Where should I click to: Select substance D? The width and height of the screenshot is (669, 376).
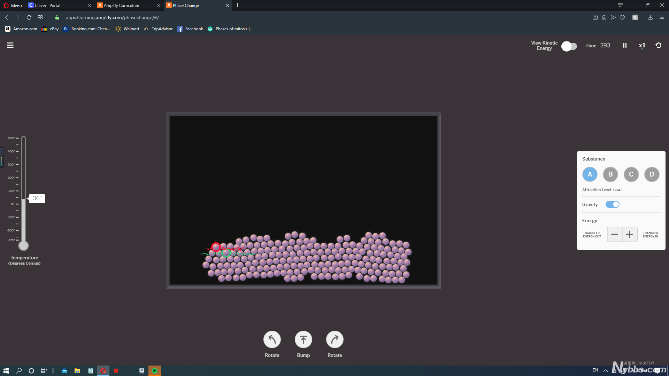652,174
